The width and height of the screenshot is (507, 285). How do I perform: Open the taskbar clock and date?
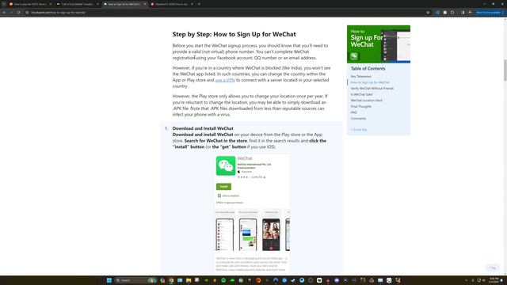[x=494, y=280]
